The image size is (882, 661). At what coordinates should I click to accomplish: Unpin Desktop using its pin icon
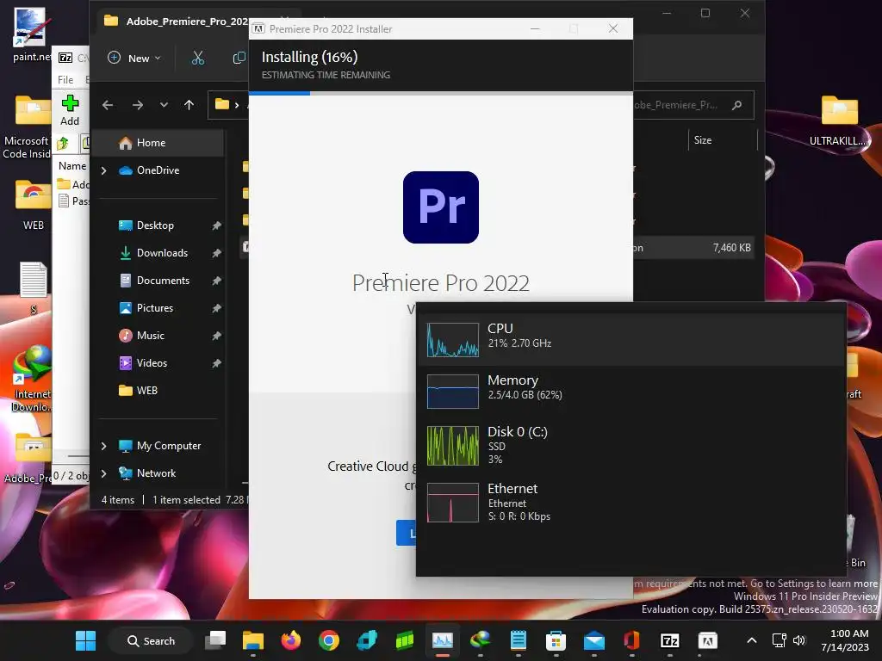[216, 225]
